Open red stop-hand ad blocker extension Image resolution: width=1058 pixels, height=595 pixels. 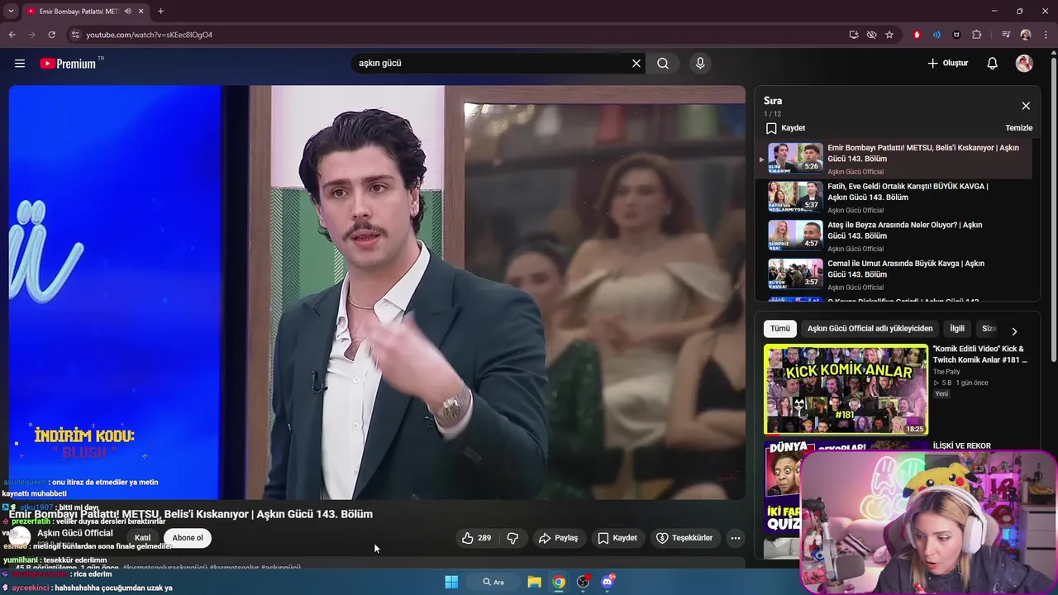click(917, 35)
